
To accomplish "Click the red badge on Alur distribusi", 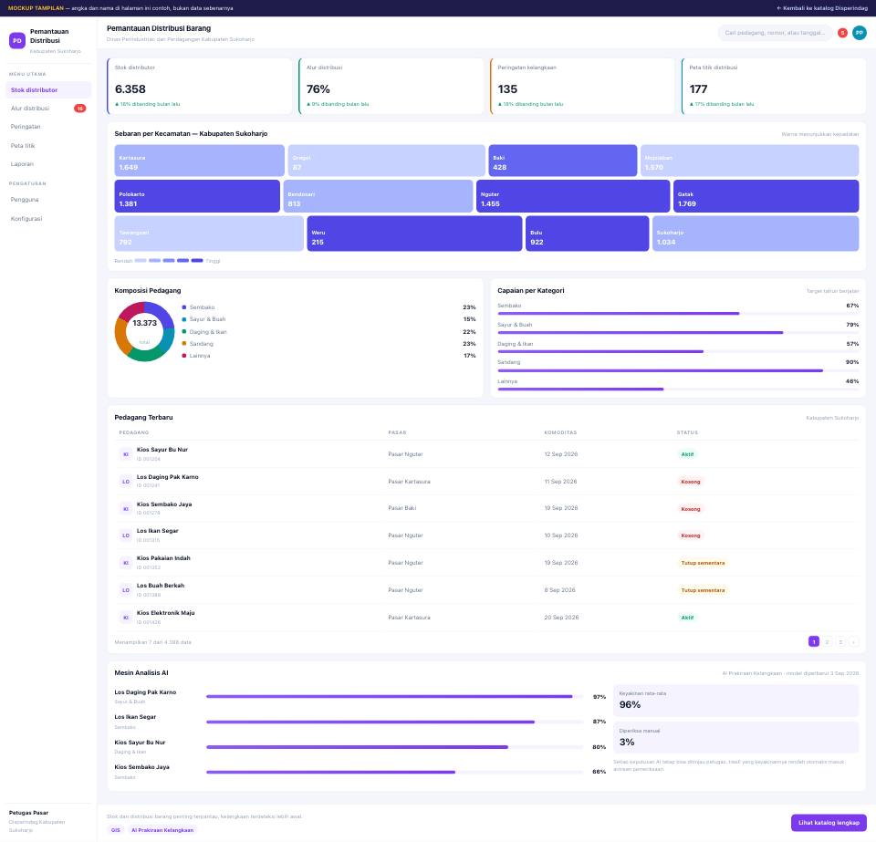I will click(80, 109).
